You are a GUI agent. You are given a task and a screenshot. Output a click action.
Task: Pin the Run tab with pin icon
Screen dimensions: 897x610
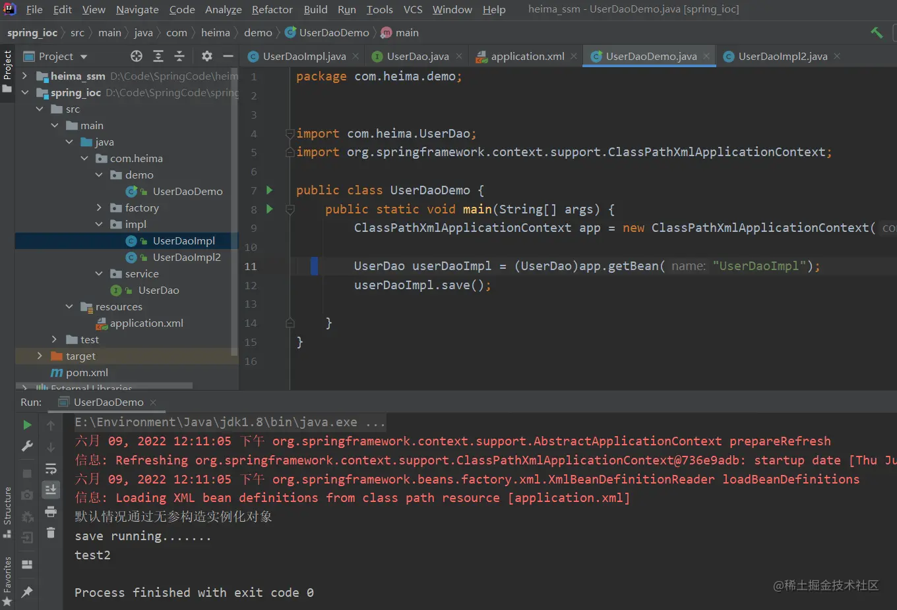(x=27, y=592)
